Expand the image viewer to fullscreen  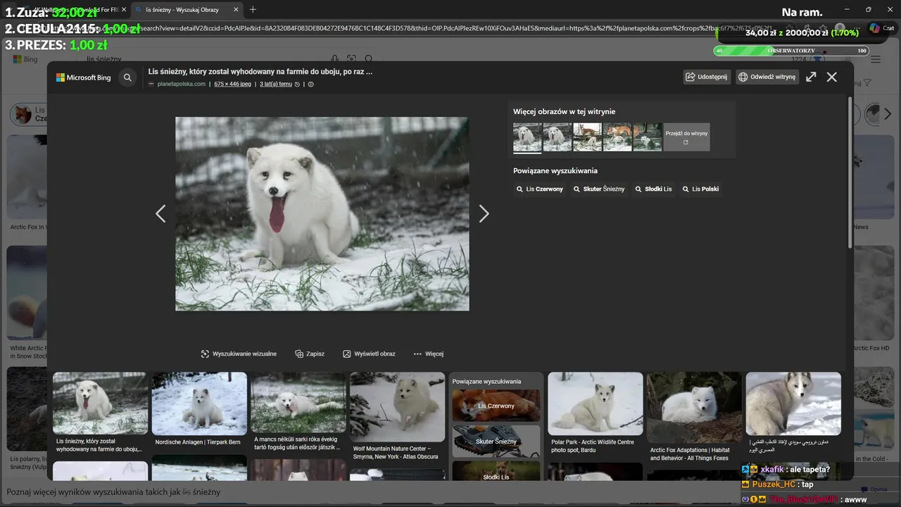tap(811, 77)
